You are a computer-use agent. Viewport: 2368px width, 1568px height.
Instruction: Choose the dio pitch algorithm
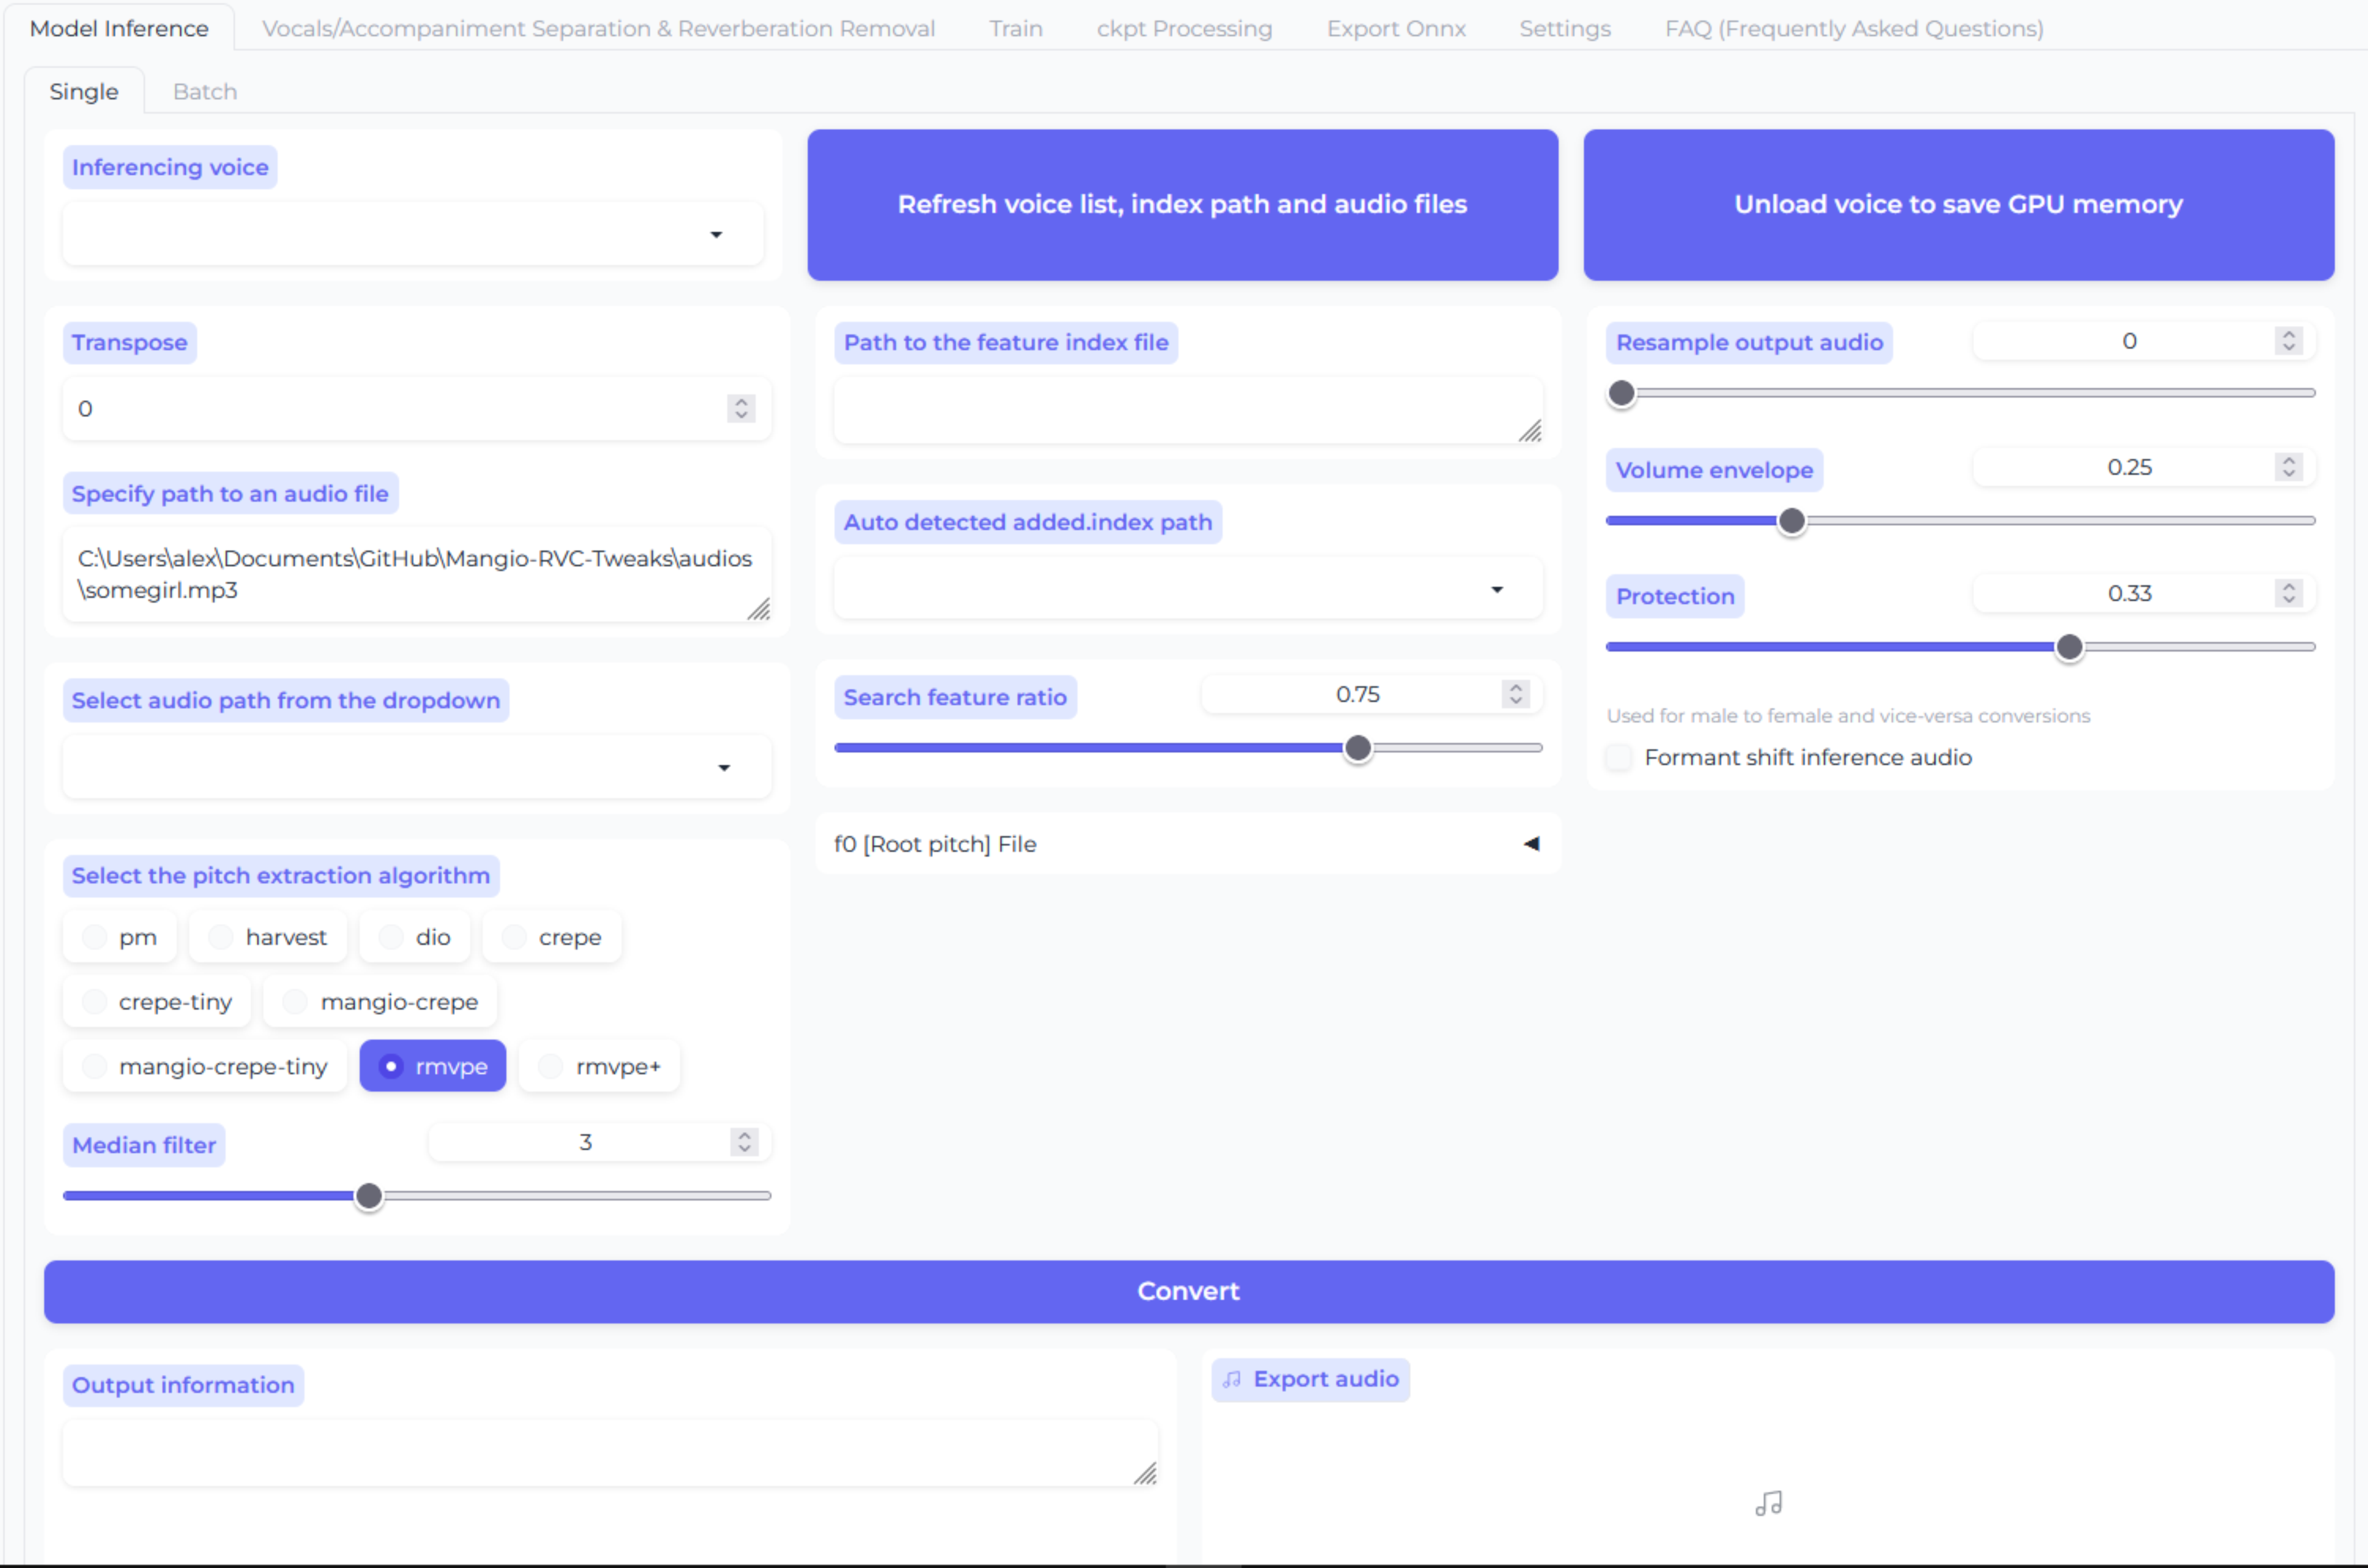click(415, 937)
